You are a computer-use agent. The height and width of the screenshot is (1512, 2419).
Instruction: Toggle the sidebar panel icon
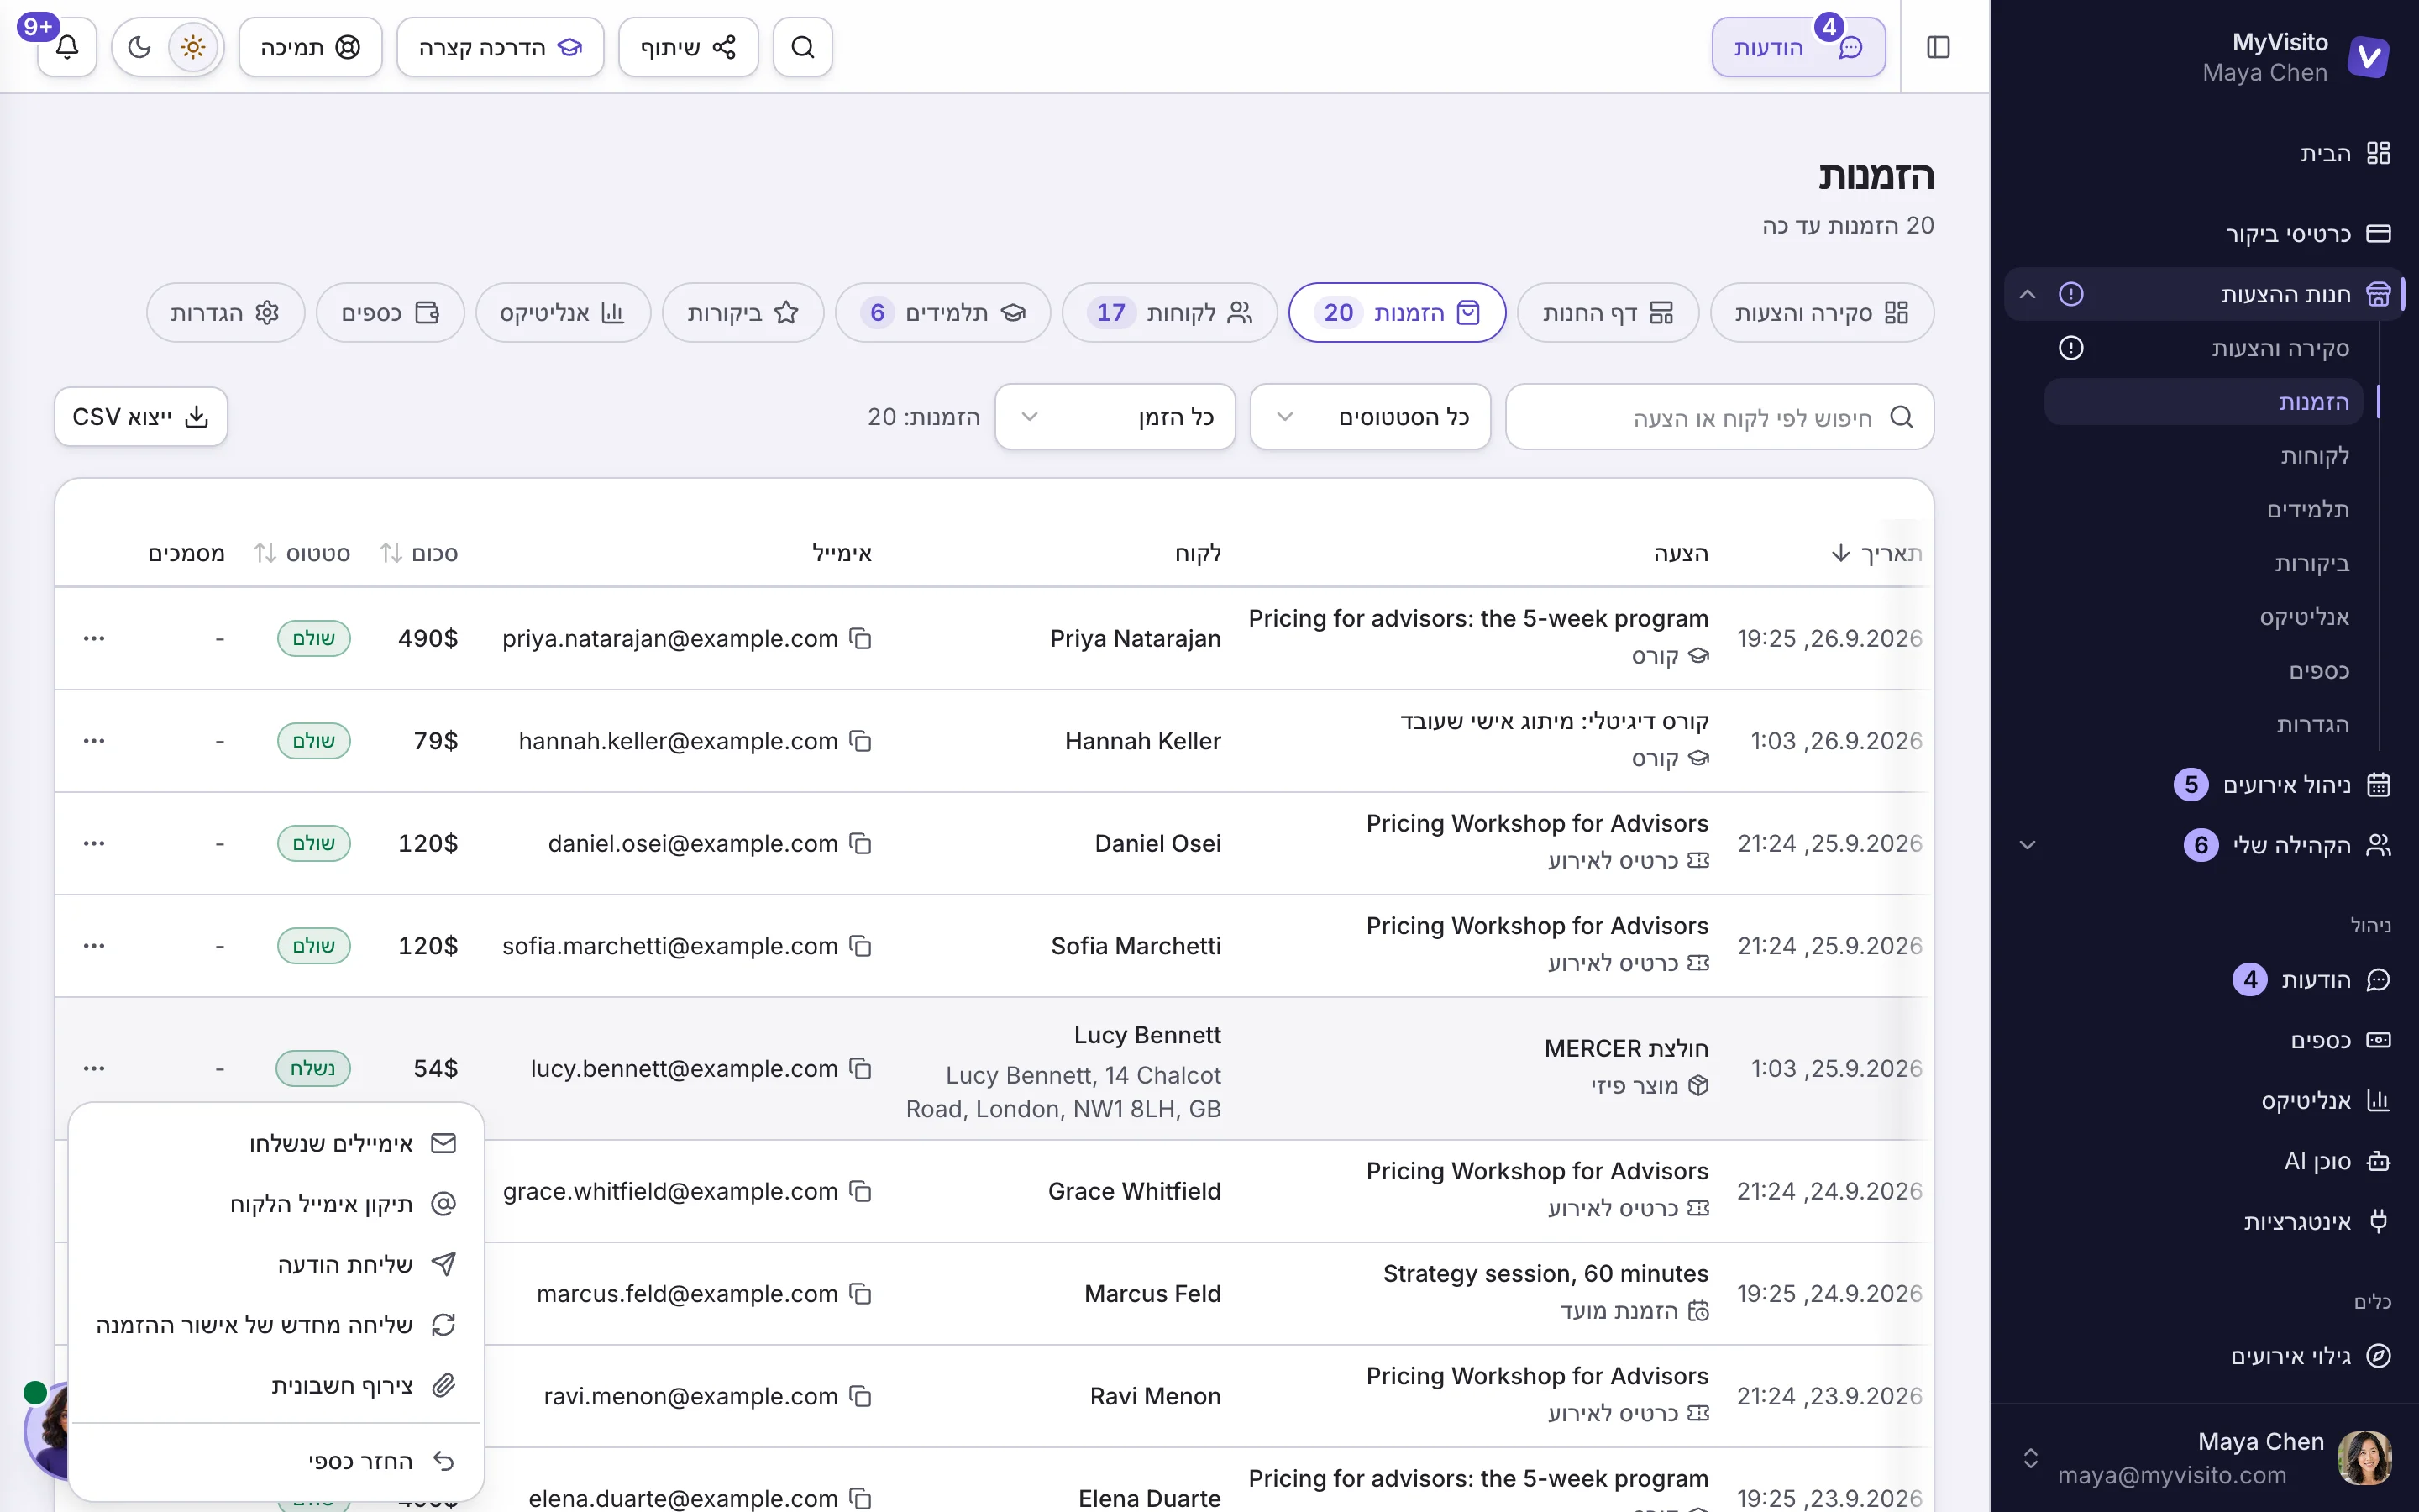click(x=1939, y=47)
